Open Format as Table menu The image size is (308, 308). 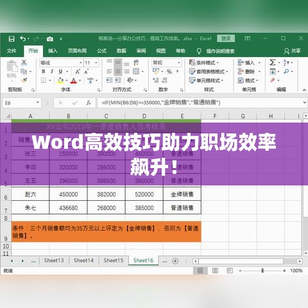coord(209,71)
